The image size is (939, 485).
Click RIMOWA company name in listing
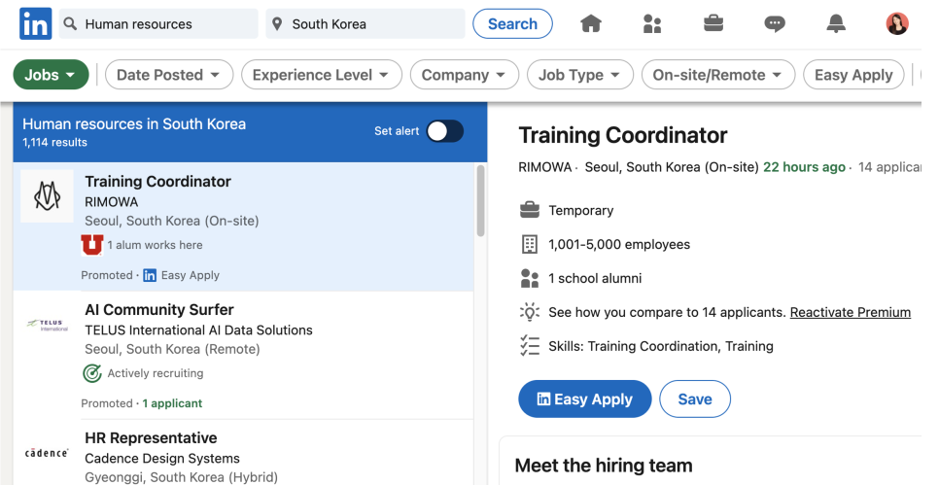[112, 202]
